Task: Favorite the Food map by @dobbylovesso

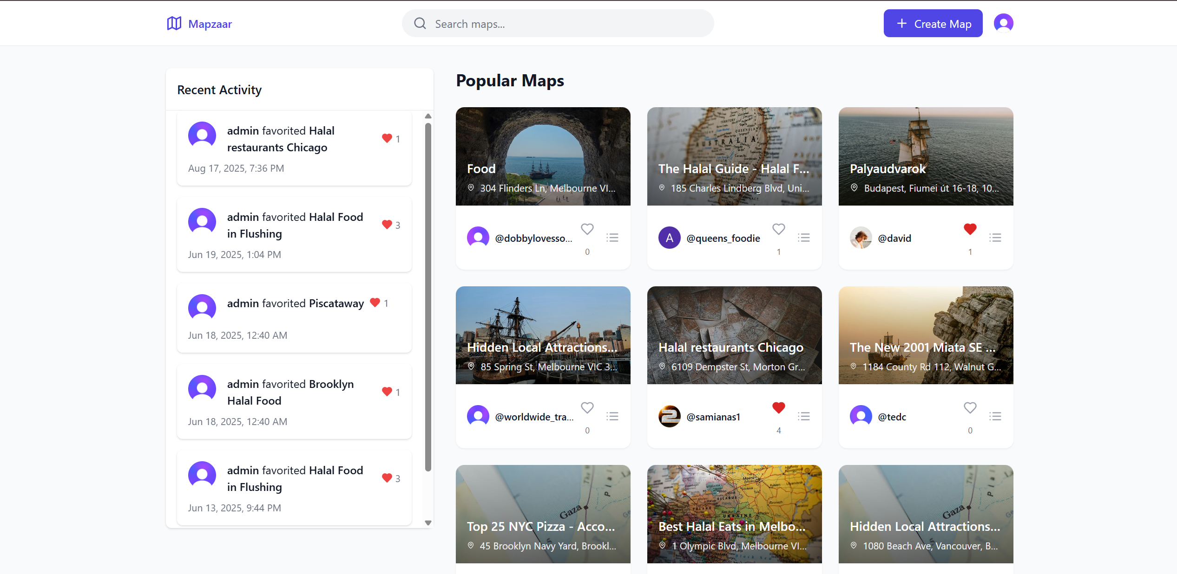Action: point(587,229)
